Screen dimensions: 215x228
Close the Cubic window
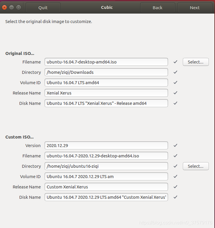point(4,7)
